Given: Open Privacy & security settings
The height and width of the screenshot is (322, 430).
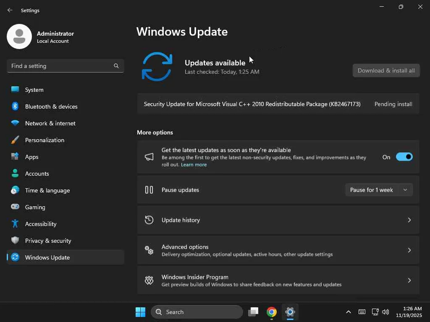Looking at the screenshot, I should pyautogui.click(x=65, y=240).
